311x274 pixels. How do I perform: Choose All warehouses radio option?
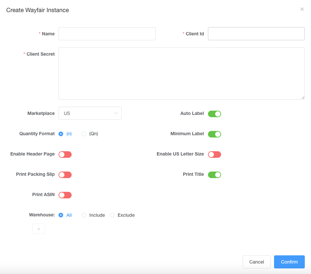coord(61,215)
